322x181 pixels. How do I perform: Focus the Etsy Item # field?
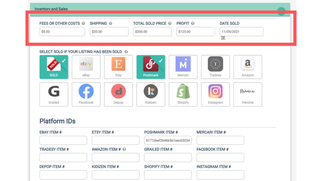(116, 140)
